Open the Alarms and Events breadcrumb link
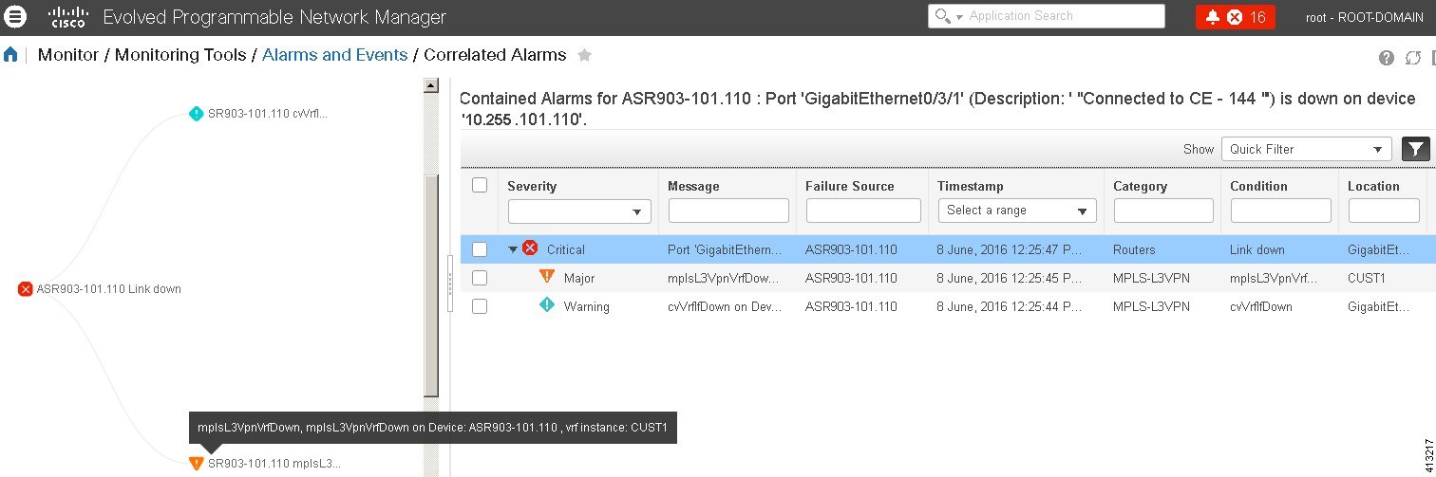The width and height of the screenshot is (1436, 477). (x=334, y=55)
